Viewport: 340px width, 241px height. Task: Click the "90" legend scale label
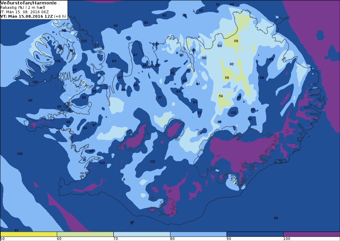pos(229,239)
